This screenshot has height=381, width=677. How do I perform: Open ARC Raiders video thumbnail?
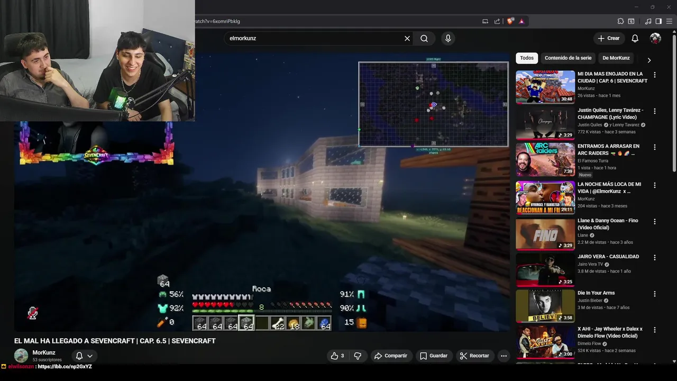pyautogui.click(x=545, y=159)
